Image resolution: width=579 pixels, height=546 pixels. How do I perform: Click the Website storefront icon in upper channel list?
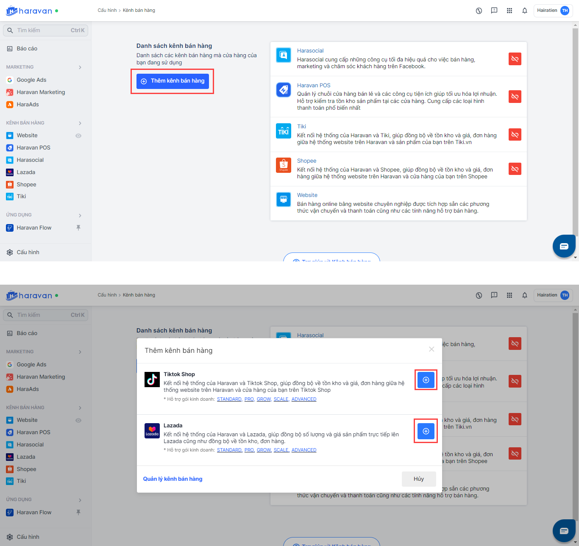coord(284,200)
